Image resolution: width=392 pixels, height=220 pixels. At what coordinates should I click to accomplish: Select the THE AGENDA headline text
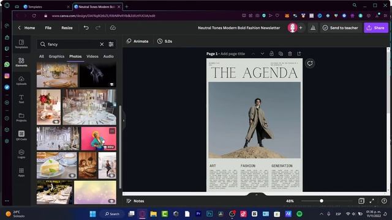(x=254, y=73)
